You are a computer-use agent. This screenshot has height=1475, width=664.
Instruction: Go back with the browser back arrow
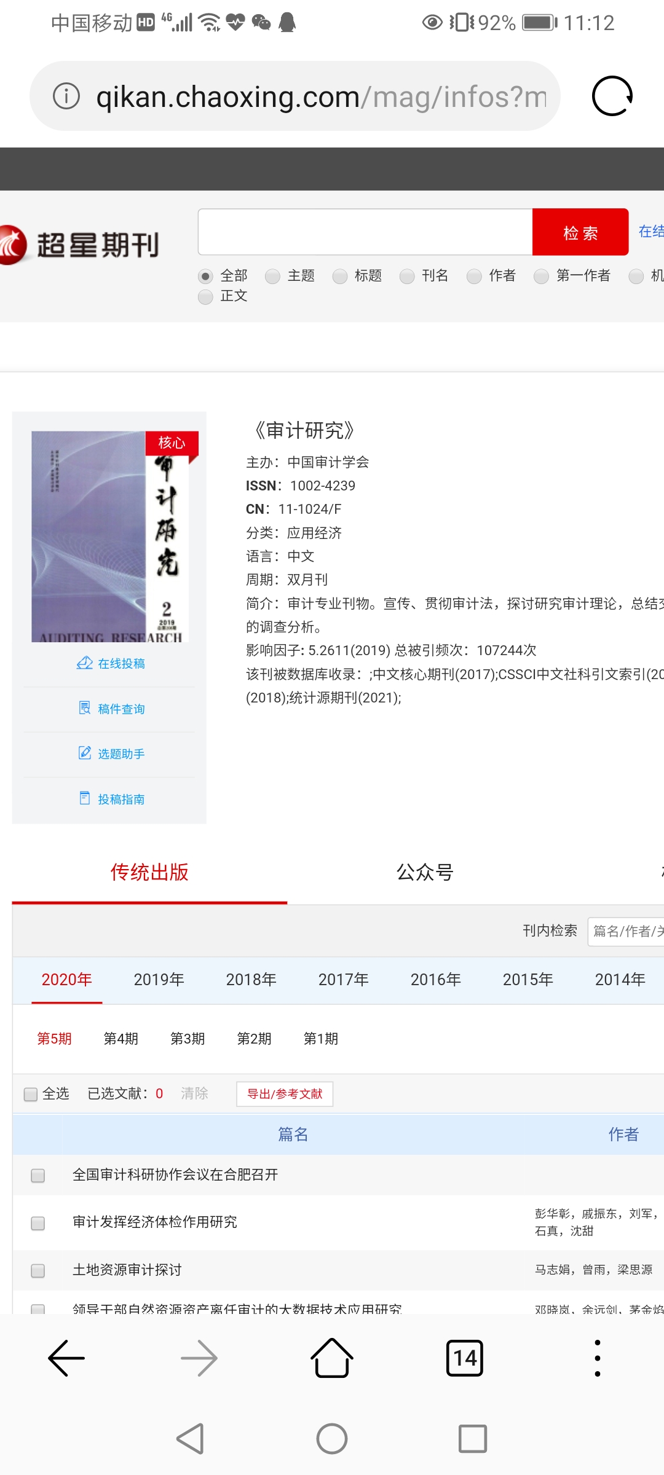(x=66, y=1358)
